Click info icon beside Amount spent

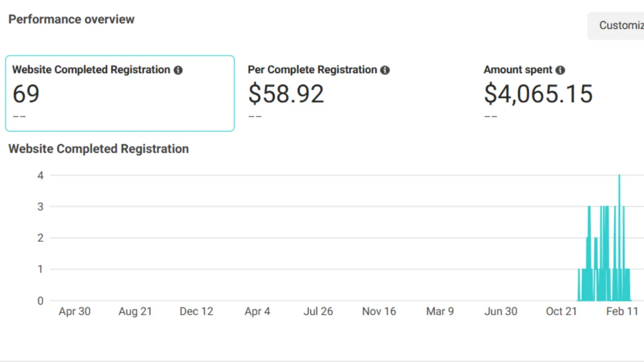(560, 70)
